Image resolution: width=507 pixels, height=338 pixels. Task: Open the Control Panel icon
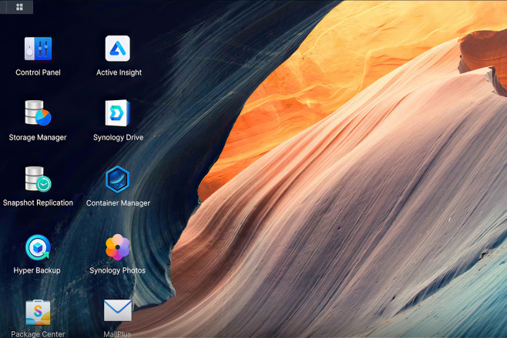tap(39, 49)
